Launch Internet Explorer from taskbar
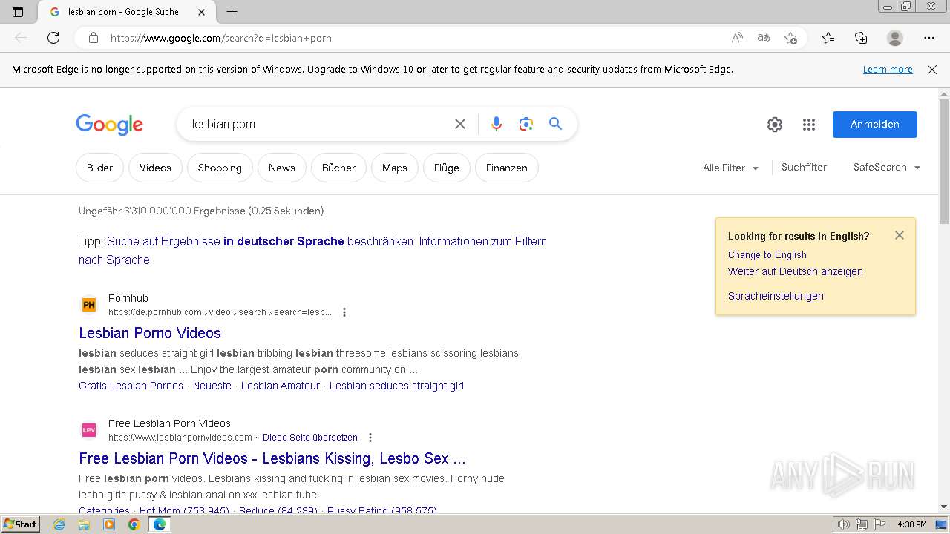950x534 pixels. [x=59, y=524]
